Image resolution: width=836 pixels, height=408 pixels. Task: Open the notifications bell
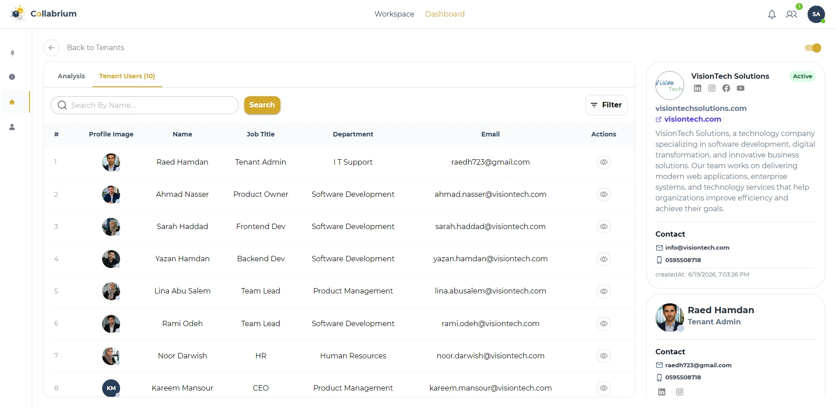tap(771, 14)
